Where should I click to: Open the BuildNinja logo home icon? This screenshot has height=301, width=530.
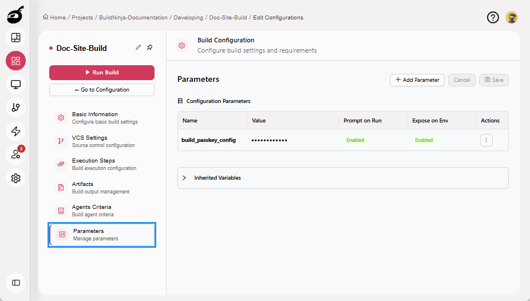coord(15,15)
